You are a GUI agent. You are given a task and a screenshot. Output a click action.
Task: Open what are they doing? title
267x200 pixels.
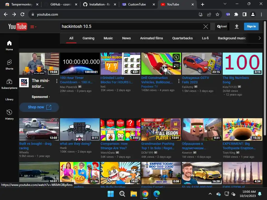pyautogui.click(x=75, y=144)
